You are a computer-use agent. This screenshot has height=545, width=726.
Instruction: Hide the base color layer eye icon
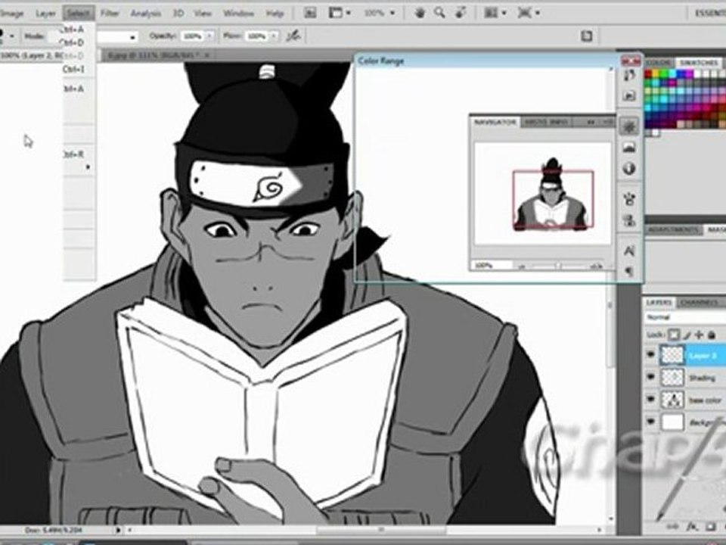651,399
